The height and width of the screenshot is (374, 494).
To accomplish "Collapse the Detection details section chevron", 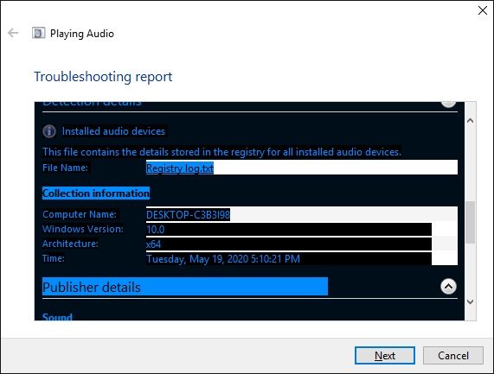I will [448, 104].
